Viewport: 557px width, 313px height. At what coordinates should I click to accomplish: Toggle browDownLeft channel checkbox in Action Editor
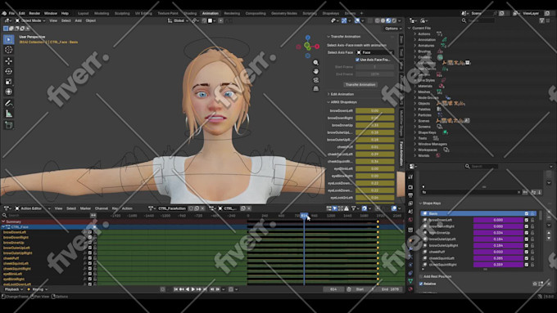pos(89,232)
